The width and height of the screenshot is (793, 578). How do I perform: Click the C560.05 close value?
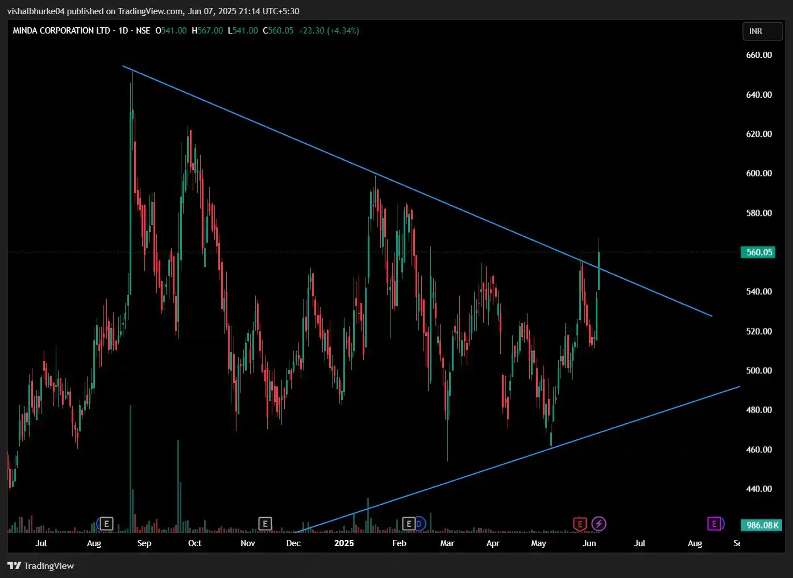pyautogui.click(x=278, y=31)
